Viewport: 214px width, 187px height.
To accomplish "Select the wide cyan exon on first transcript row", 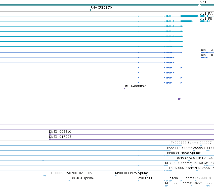I will [190, 16].
